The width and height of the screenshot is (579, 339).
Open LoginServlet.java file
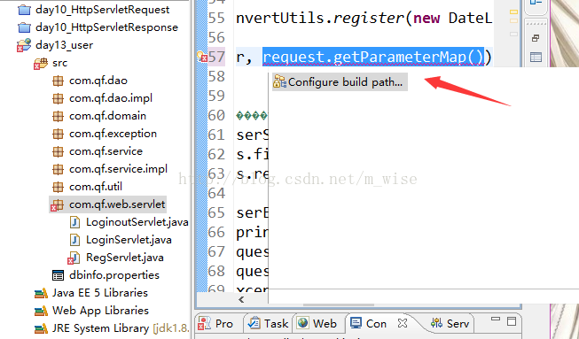pyautogui.click(x=129, y=240)
